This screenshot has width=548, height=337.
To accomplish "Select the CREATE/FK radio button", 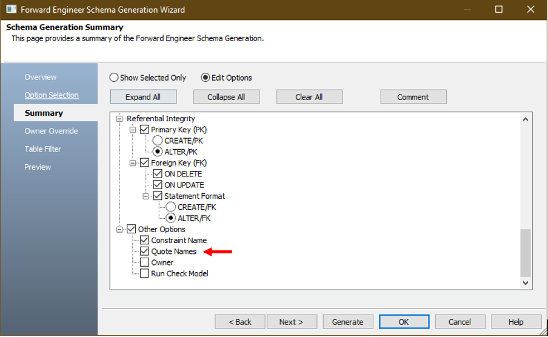I will pyautogui.click(x=171, y=207).
